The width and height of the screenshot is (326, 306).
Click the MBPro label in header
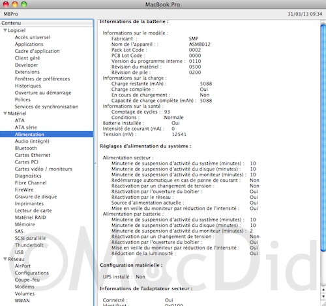click(10, 14)
